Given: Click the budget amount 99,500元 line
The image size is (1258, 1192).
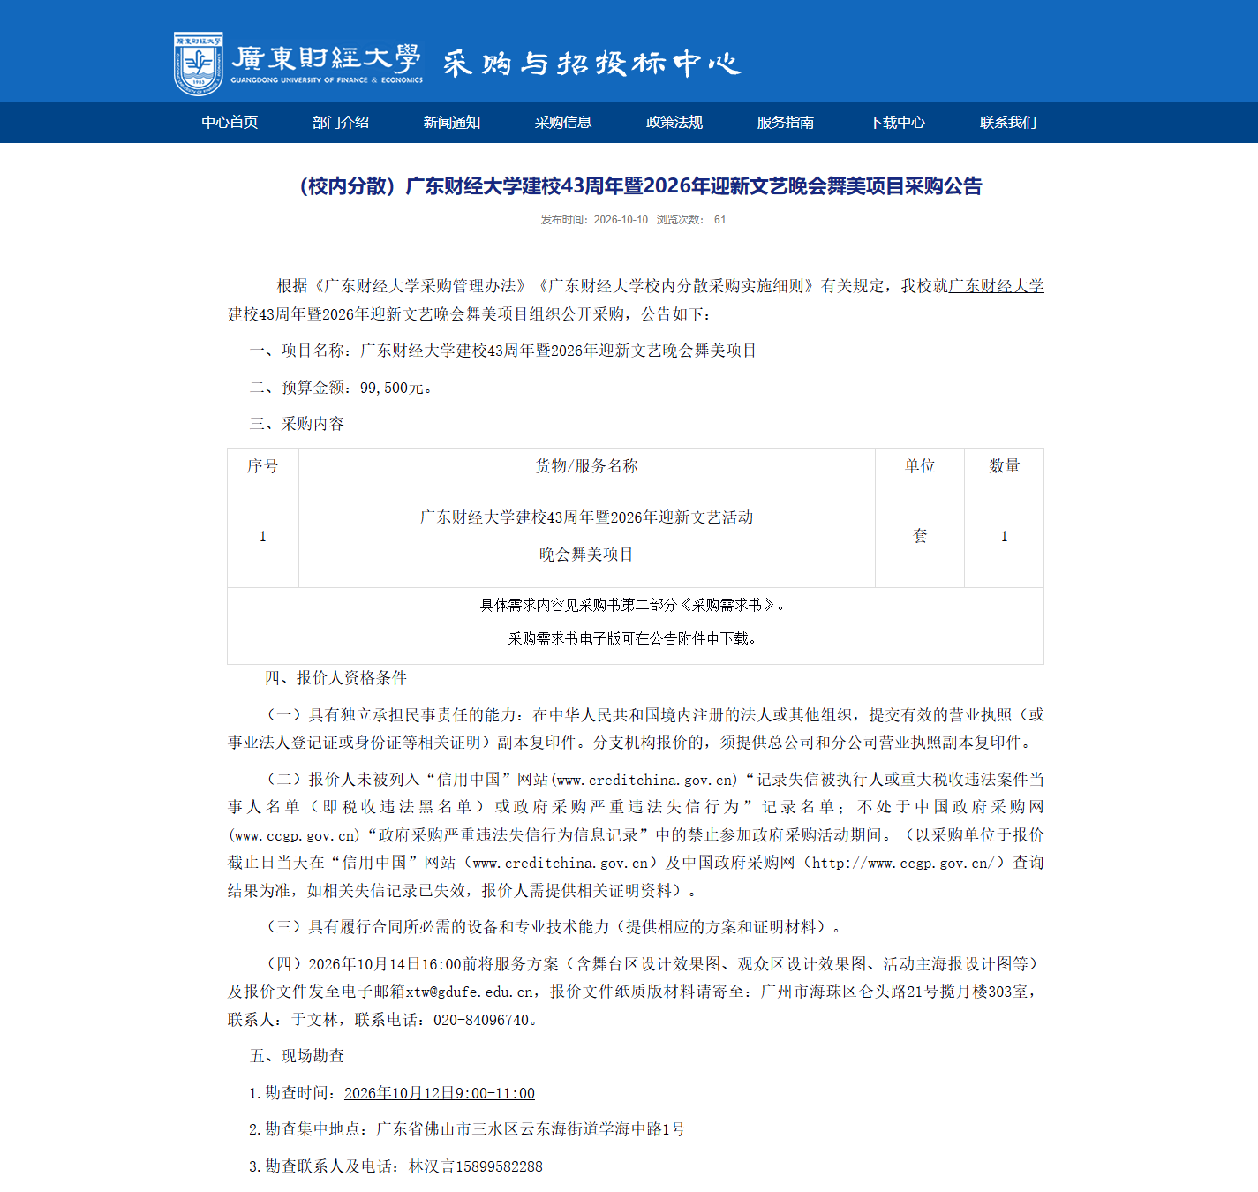Looking at the screenshot, I should [341, 388].
